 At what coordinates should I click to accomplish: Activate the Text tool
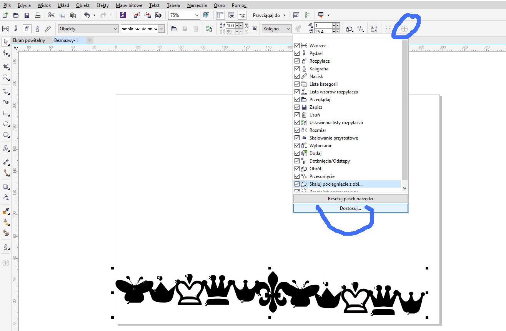click(x=6, y=148)
